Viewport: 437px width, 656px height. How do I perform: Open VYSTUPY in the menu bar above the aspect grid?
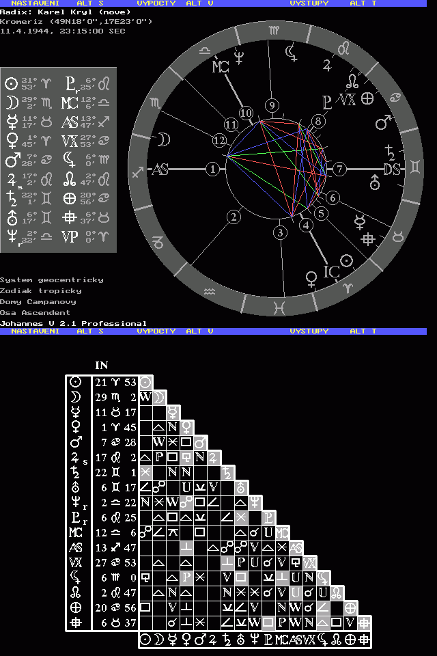pyautogui.click(x=309, y=331)
